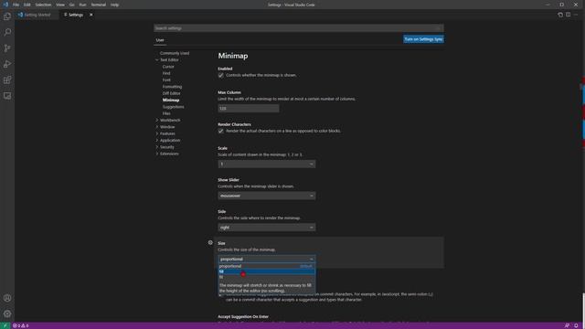Click the Max Column value field

(249, 109)
